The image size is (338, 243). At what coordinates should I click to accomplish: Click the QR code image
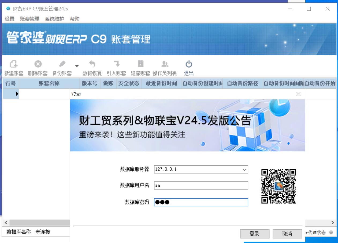click(x=279, y=186)
